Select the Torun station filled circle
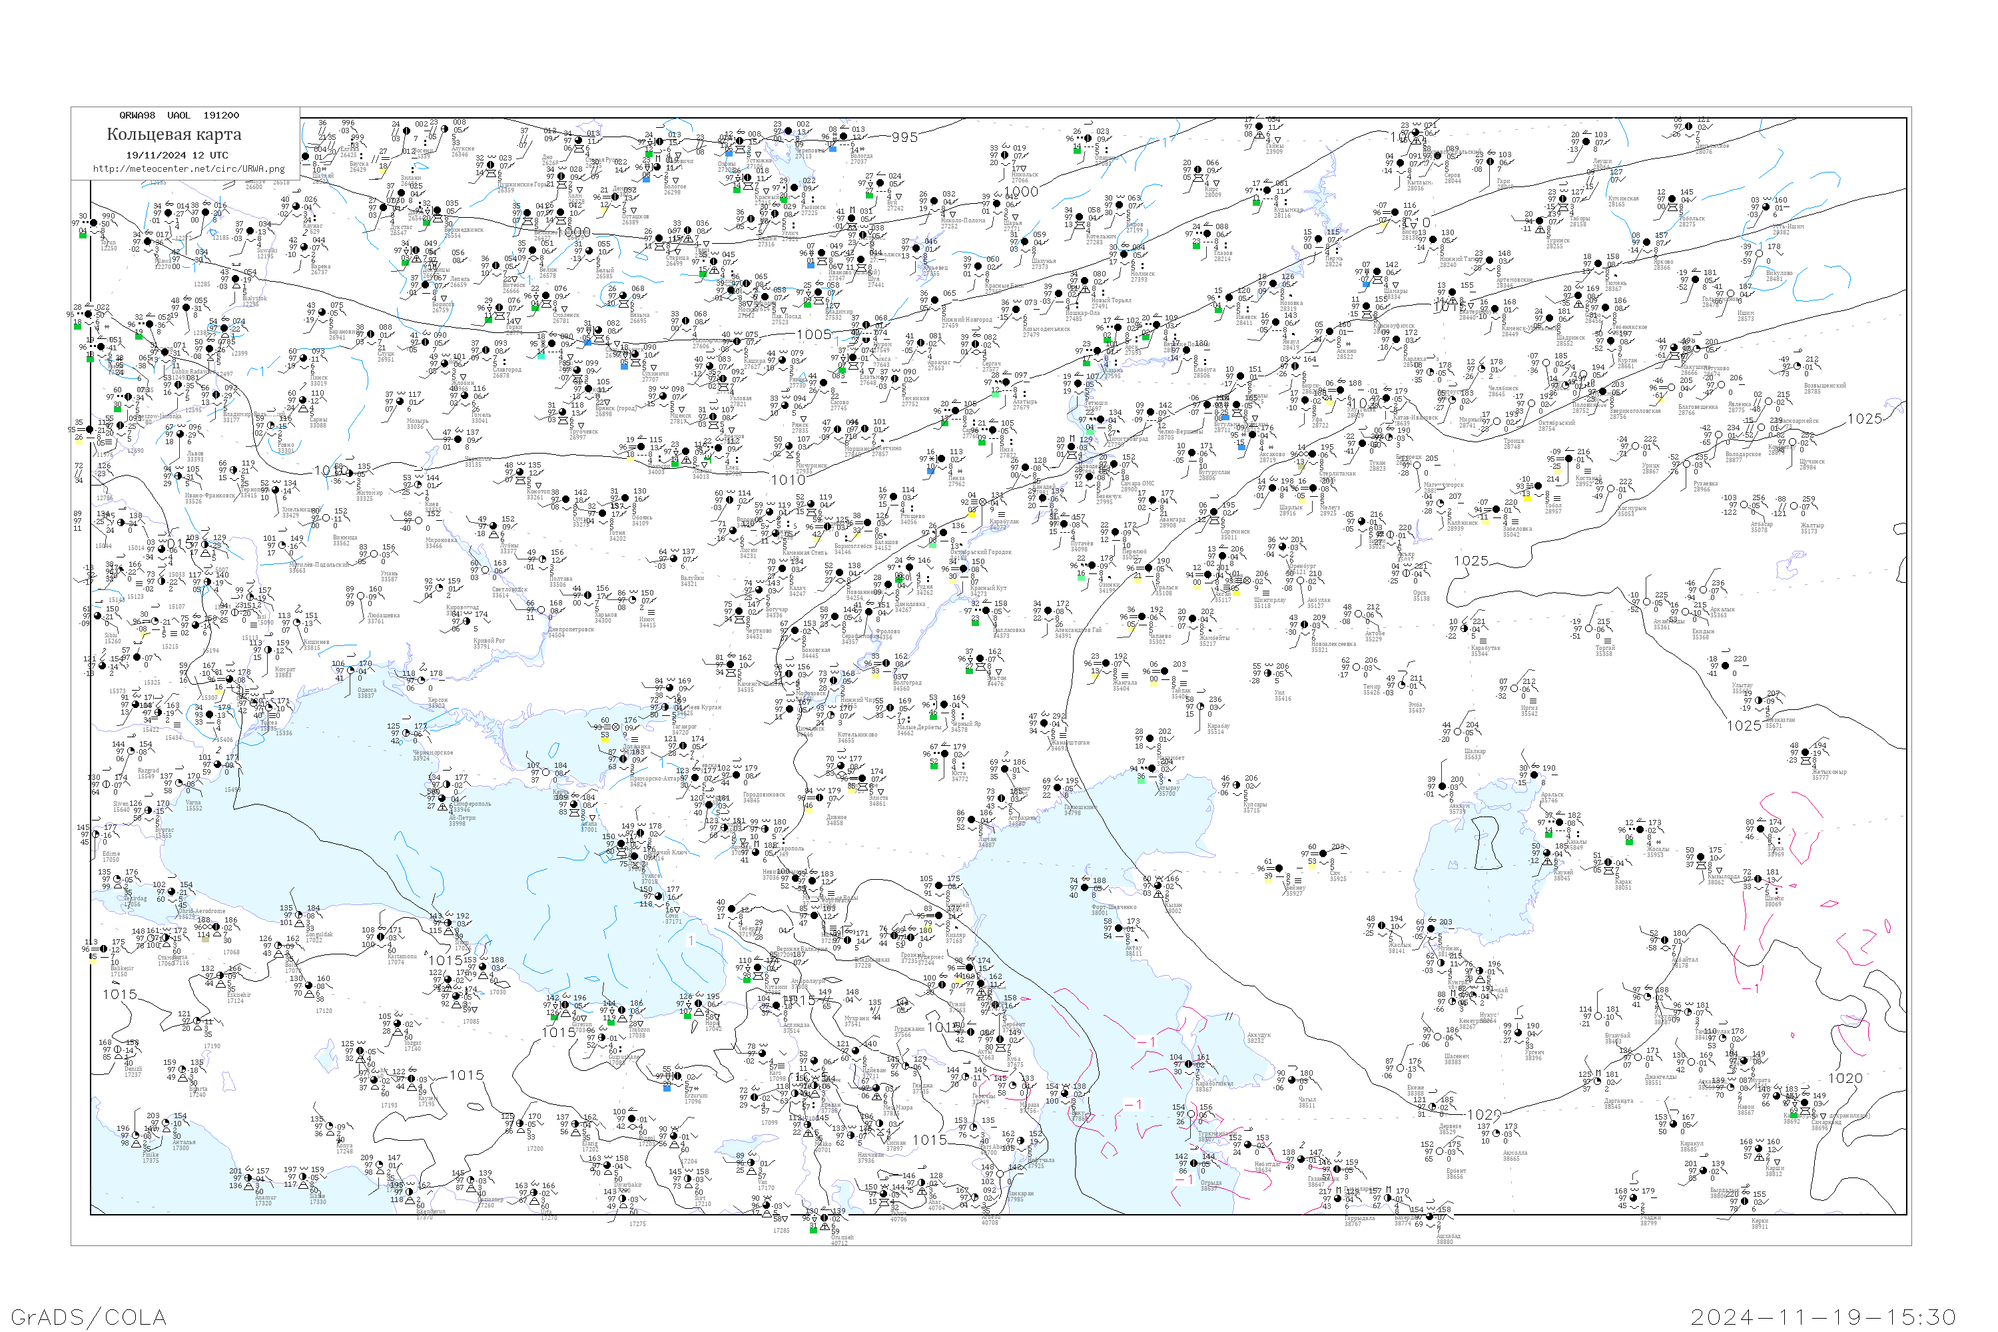Viewport: 1998px width, 1332px height. [93, 223]
